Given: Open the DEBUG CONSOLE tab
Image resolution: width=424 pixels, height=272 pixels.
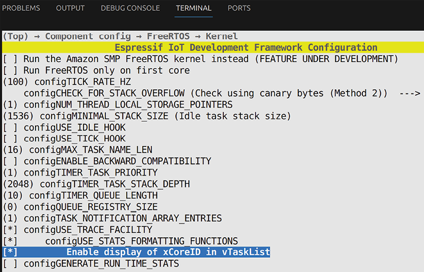Looking at the screenshot, I should tap(130, 8).
